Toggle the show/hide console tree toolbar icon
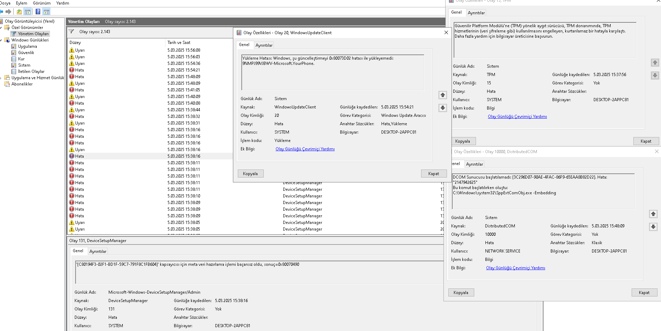The width and height of the screenshot is (661, 331). click(28, 12)
